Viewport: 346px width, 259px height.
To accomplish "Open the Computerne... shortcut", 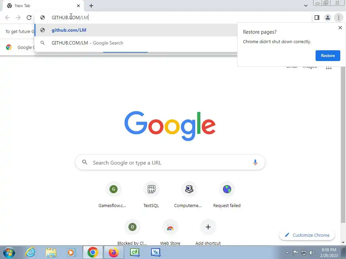I will click(x=189, y=195).
